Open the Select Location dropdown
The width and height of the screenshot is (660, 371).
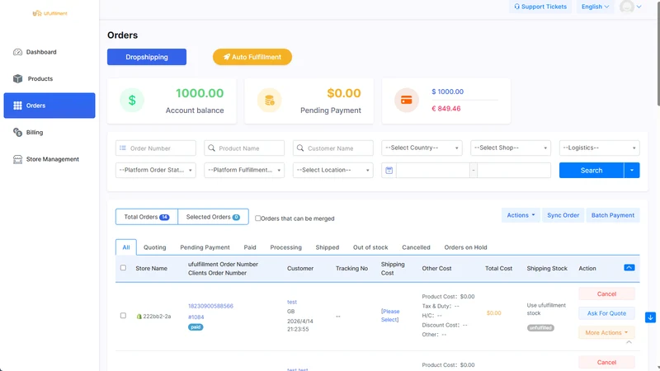(x=333, y=170)
